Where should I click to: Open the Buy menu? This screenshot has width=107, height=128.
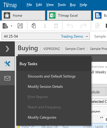click(73, 5)
